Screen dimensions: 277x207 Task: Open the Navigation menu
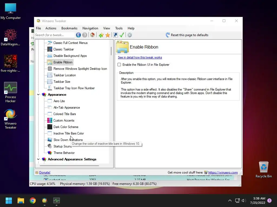click(x=90, y=28)
